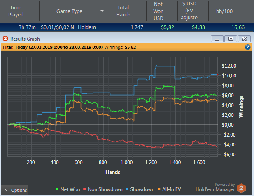Click the Results Graph window logo icon
Screen dimensions: 254x196
(x=5, y=39)
